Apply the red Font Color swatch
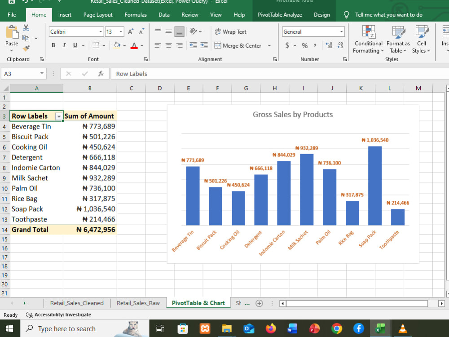449x337 pixels. click(x=134, y=45)
